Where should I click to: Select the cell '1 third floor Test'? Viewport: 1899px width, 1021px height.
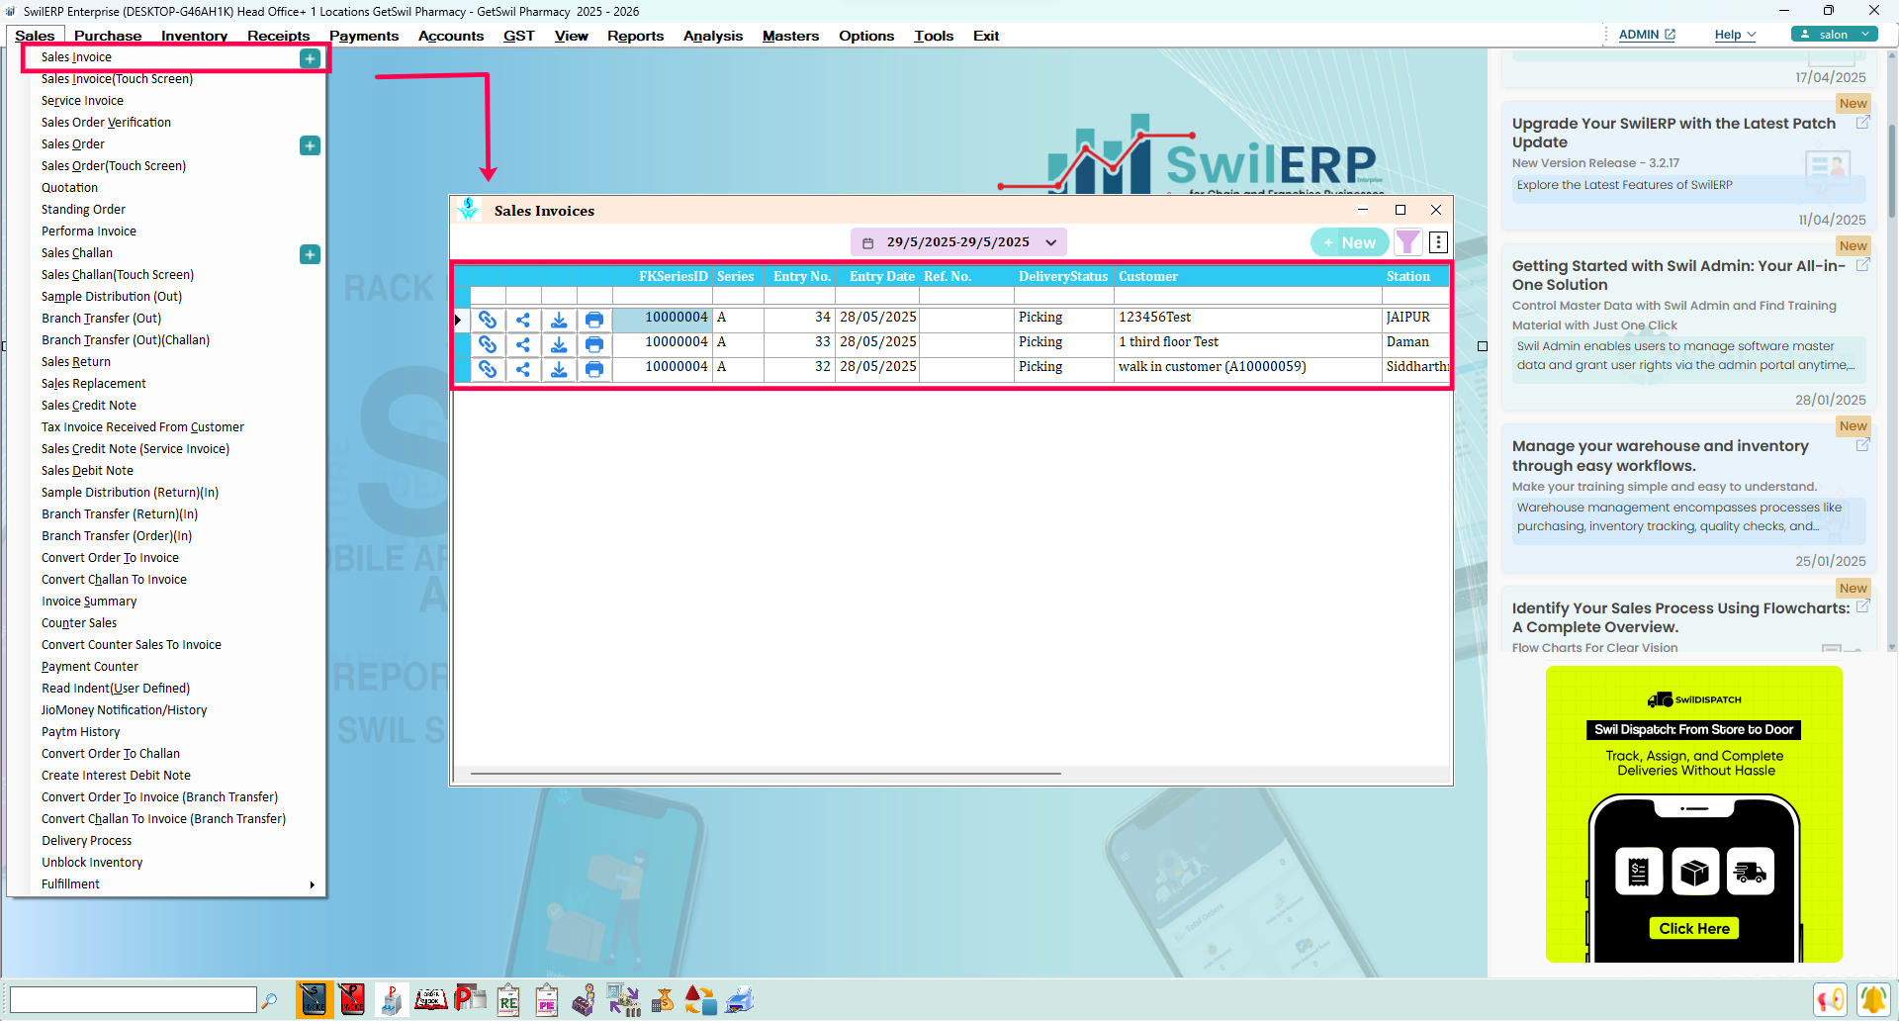1248,342
